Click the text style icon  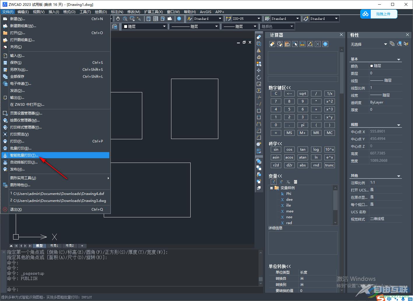point(190,19)
